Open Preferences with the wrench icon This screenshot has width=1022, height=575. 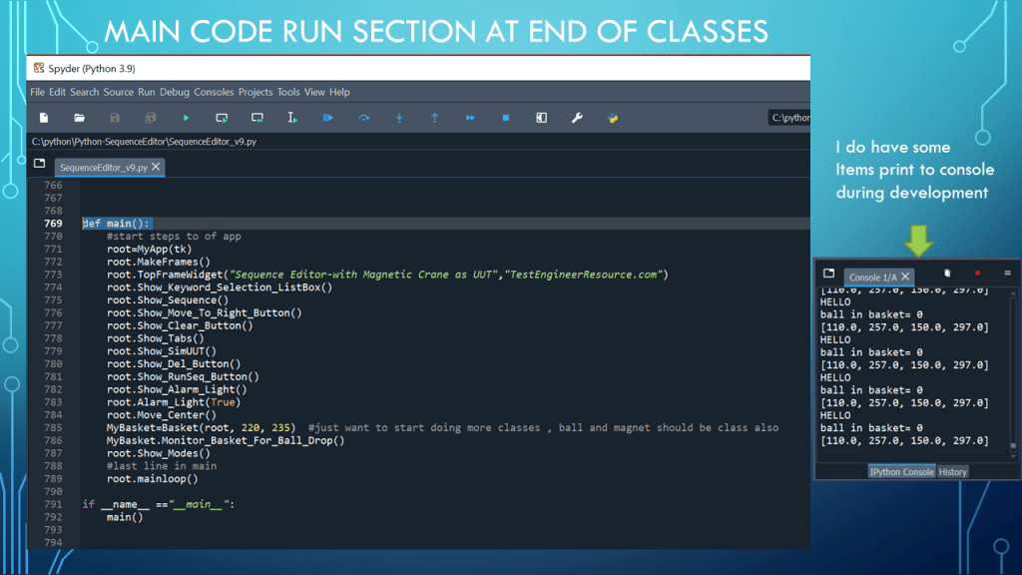[577, 118]
